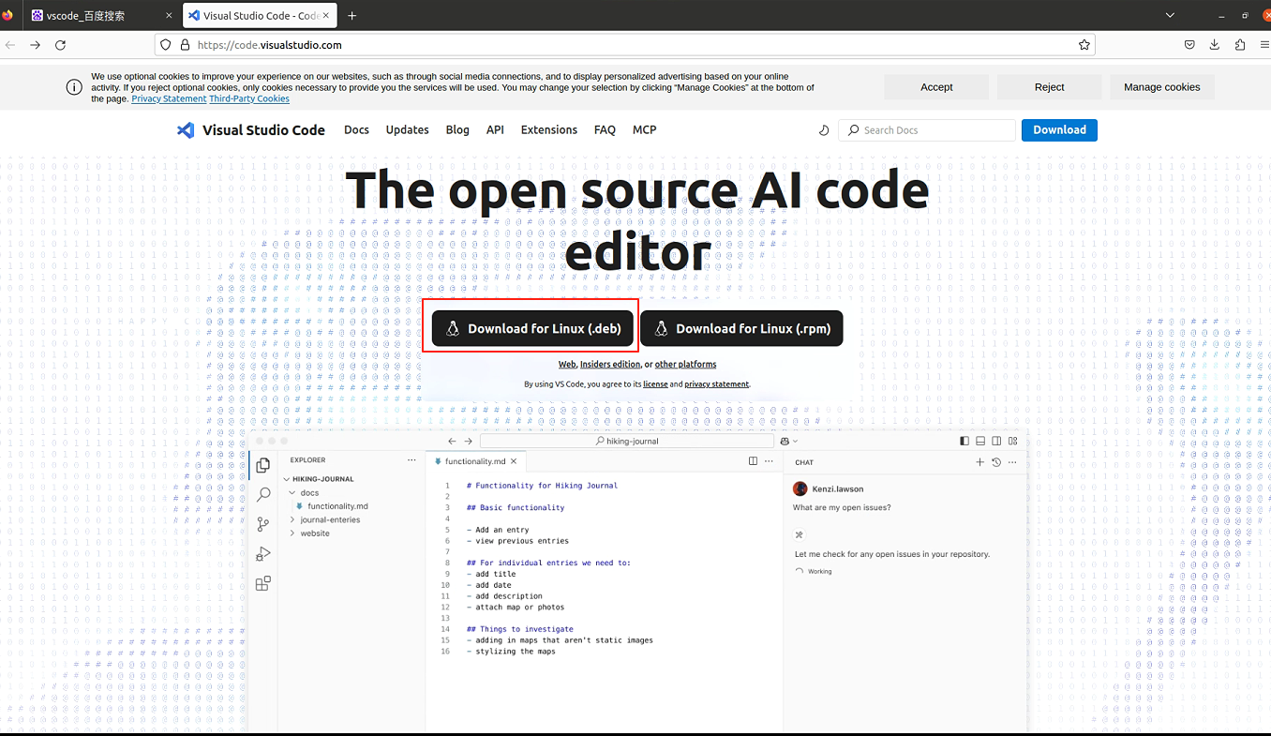
Task: Select Search magnifier in preview activity bar
Action: tap(263, 494)
